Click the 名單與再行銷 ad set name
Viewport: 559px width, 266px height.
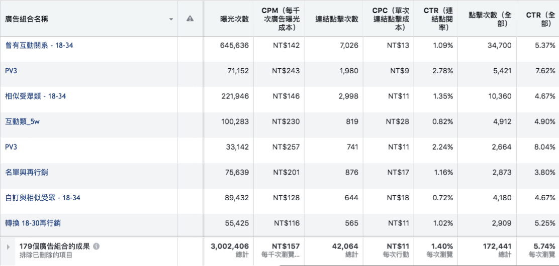27,172
